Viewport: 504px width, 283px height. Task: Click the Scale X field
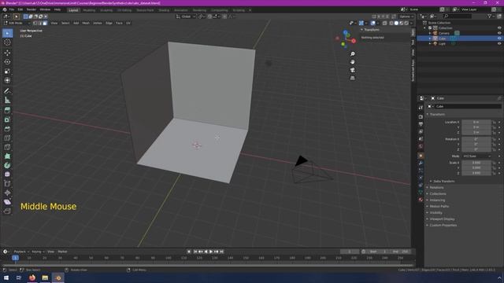pyautogui.click(x=476, y=163)
